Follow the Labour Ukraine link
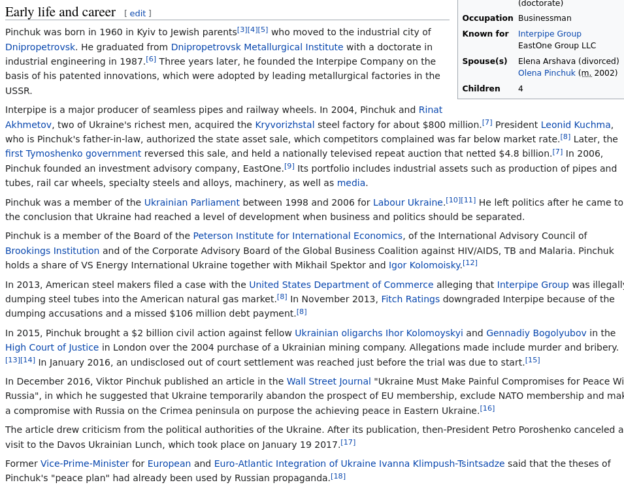 click(408, 202)
